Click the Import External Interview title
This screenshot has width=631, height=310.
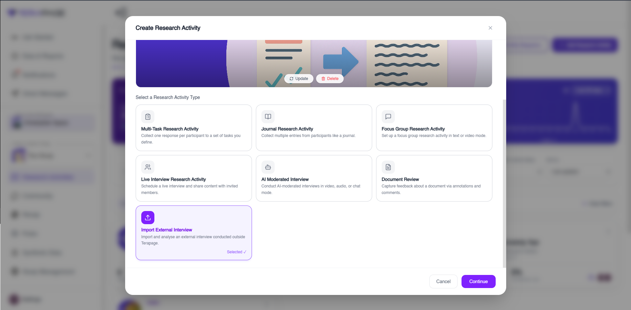[167, 230]
